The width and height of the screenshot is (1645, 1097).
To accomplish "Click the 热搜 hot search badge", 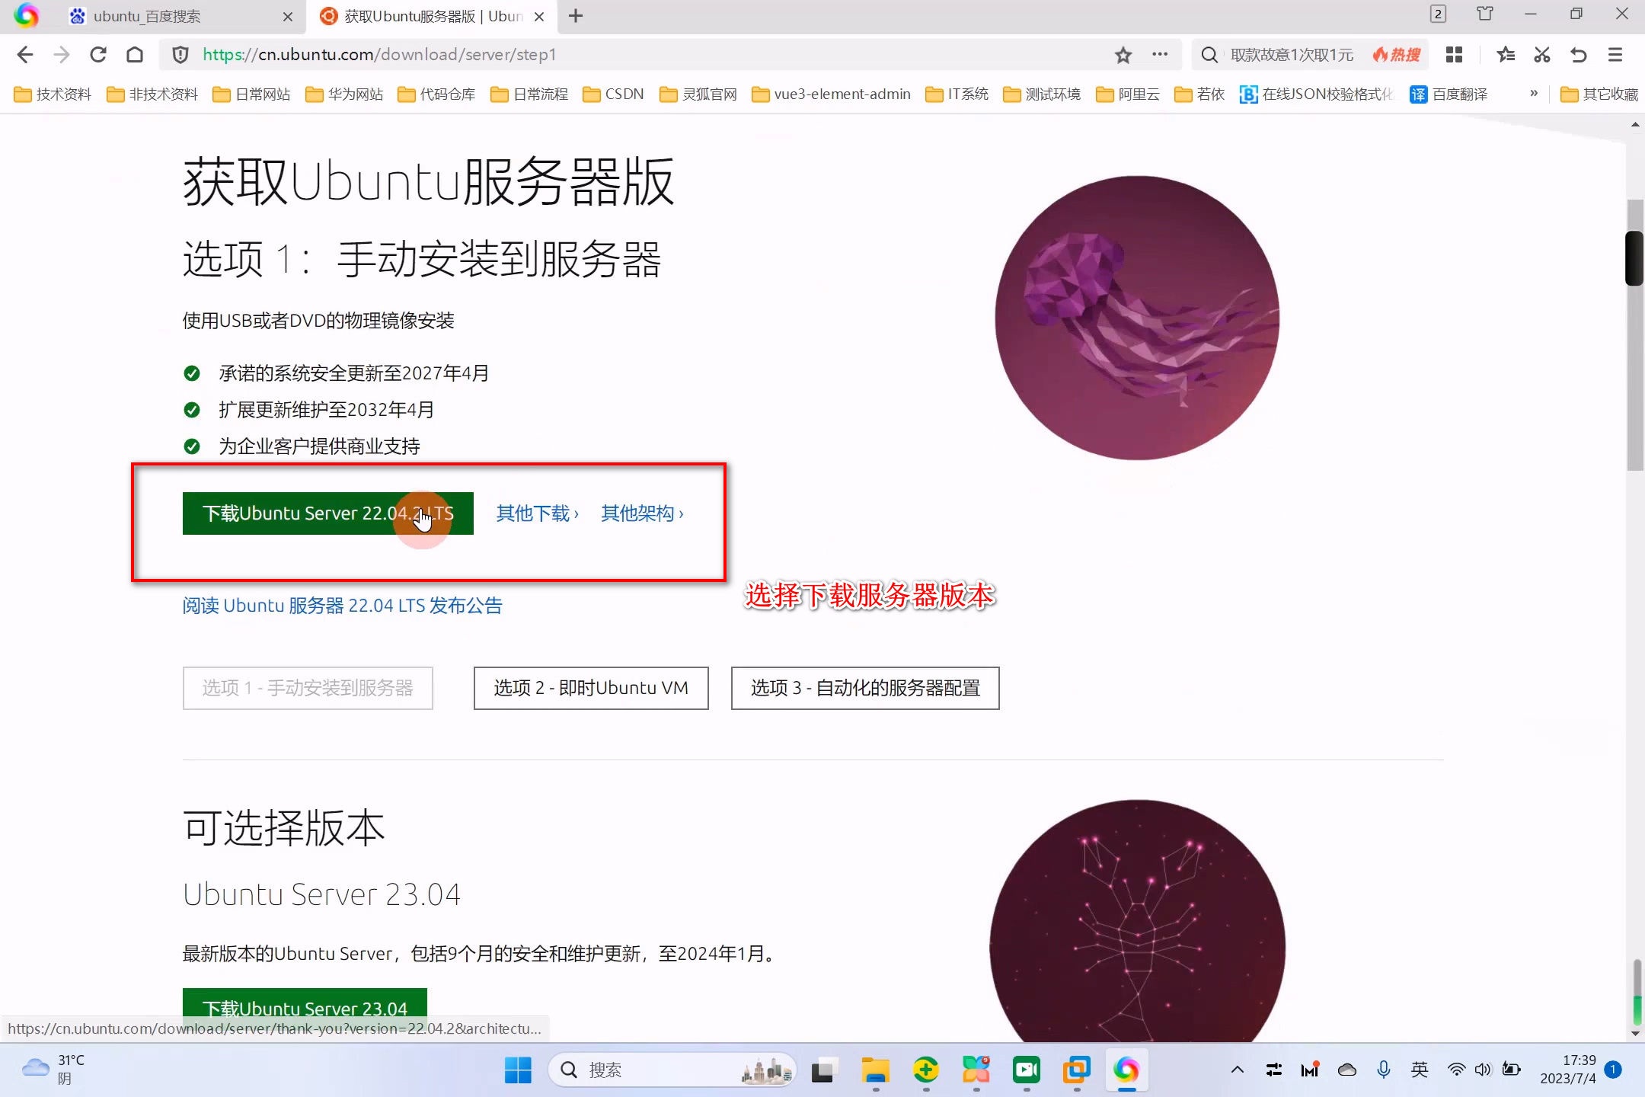I will (x=1397, y=55).
